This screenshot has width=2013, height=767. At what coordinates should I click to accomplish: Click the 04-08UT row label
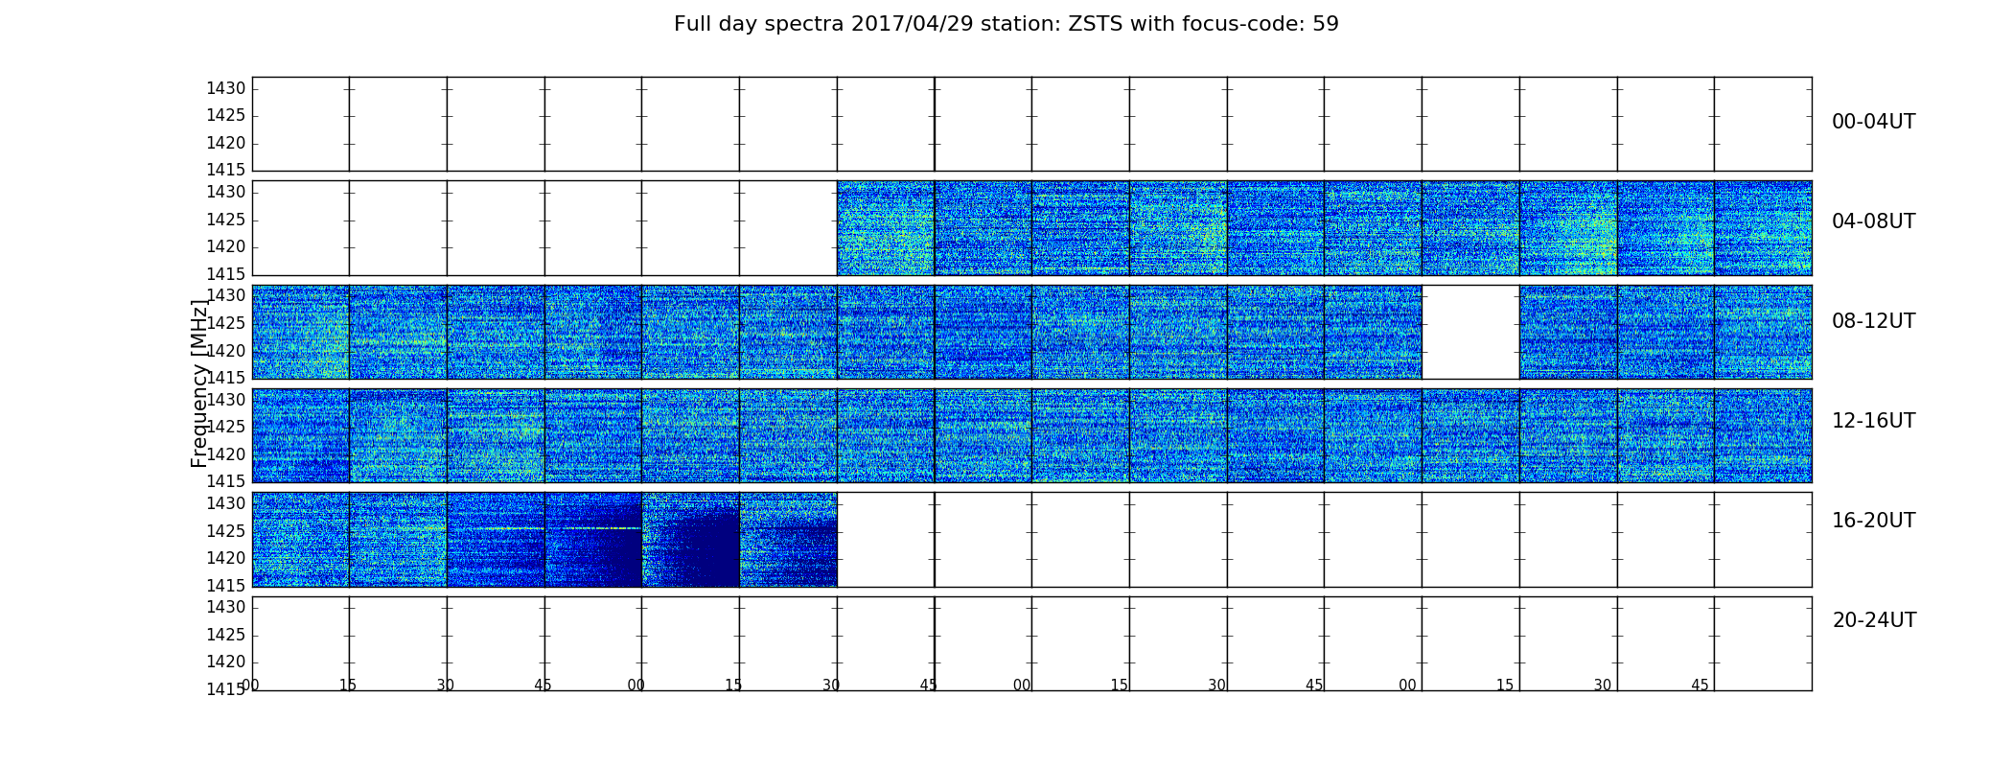click(1873, 221)
